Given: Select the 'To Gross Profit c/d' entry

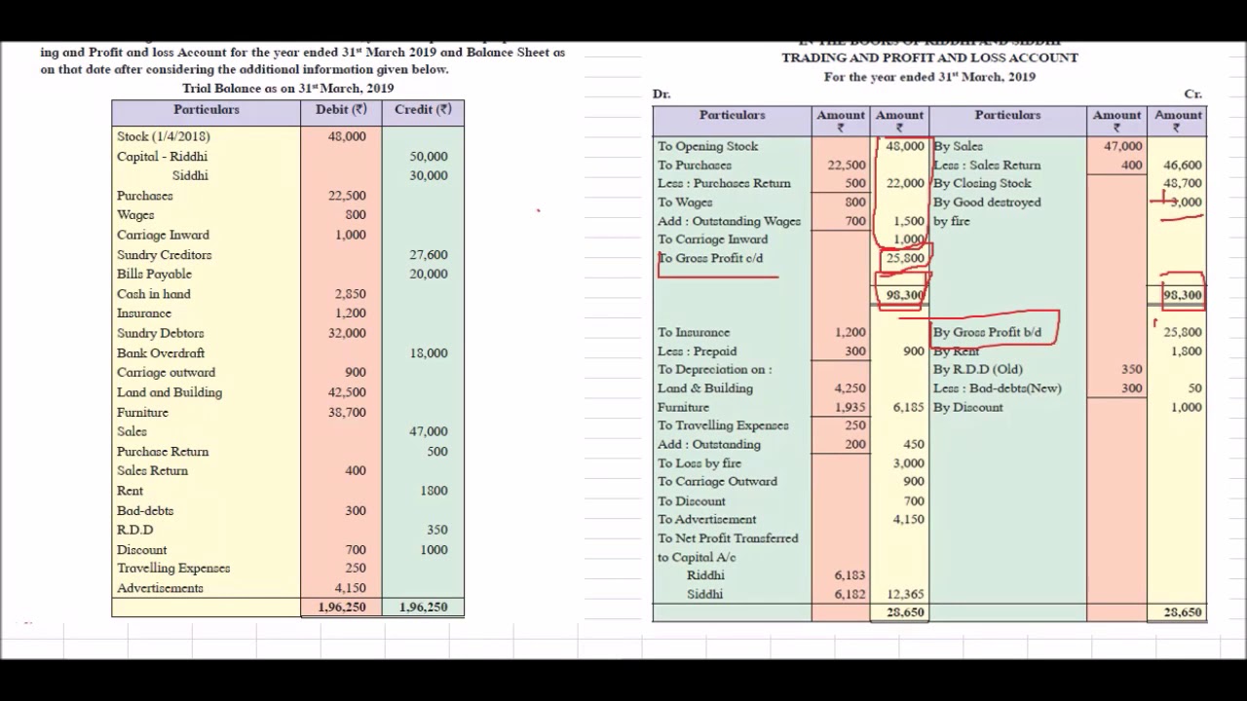Looking at the screenshot, I should [710, 258].
